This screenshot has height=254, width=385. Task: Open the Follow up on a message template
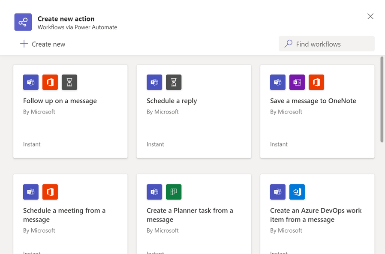pos(60,101)
